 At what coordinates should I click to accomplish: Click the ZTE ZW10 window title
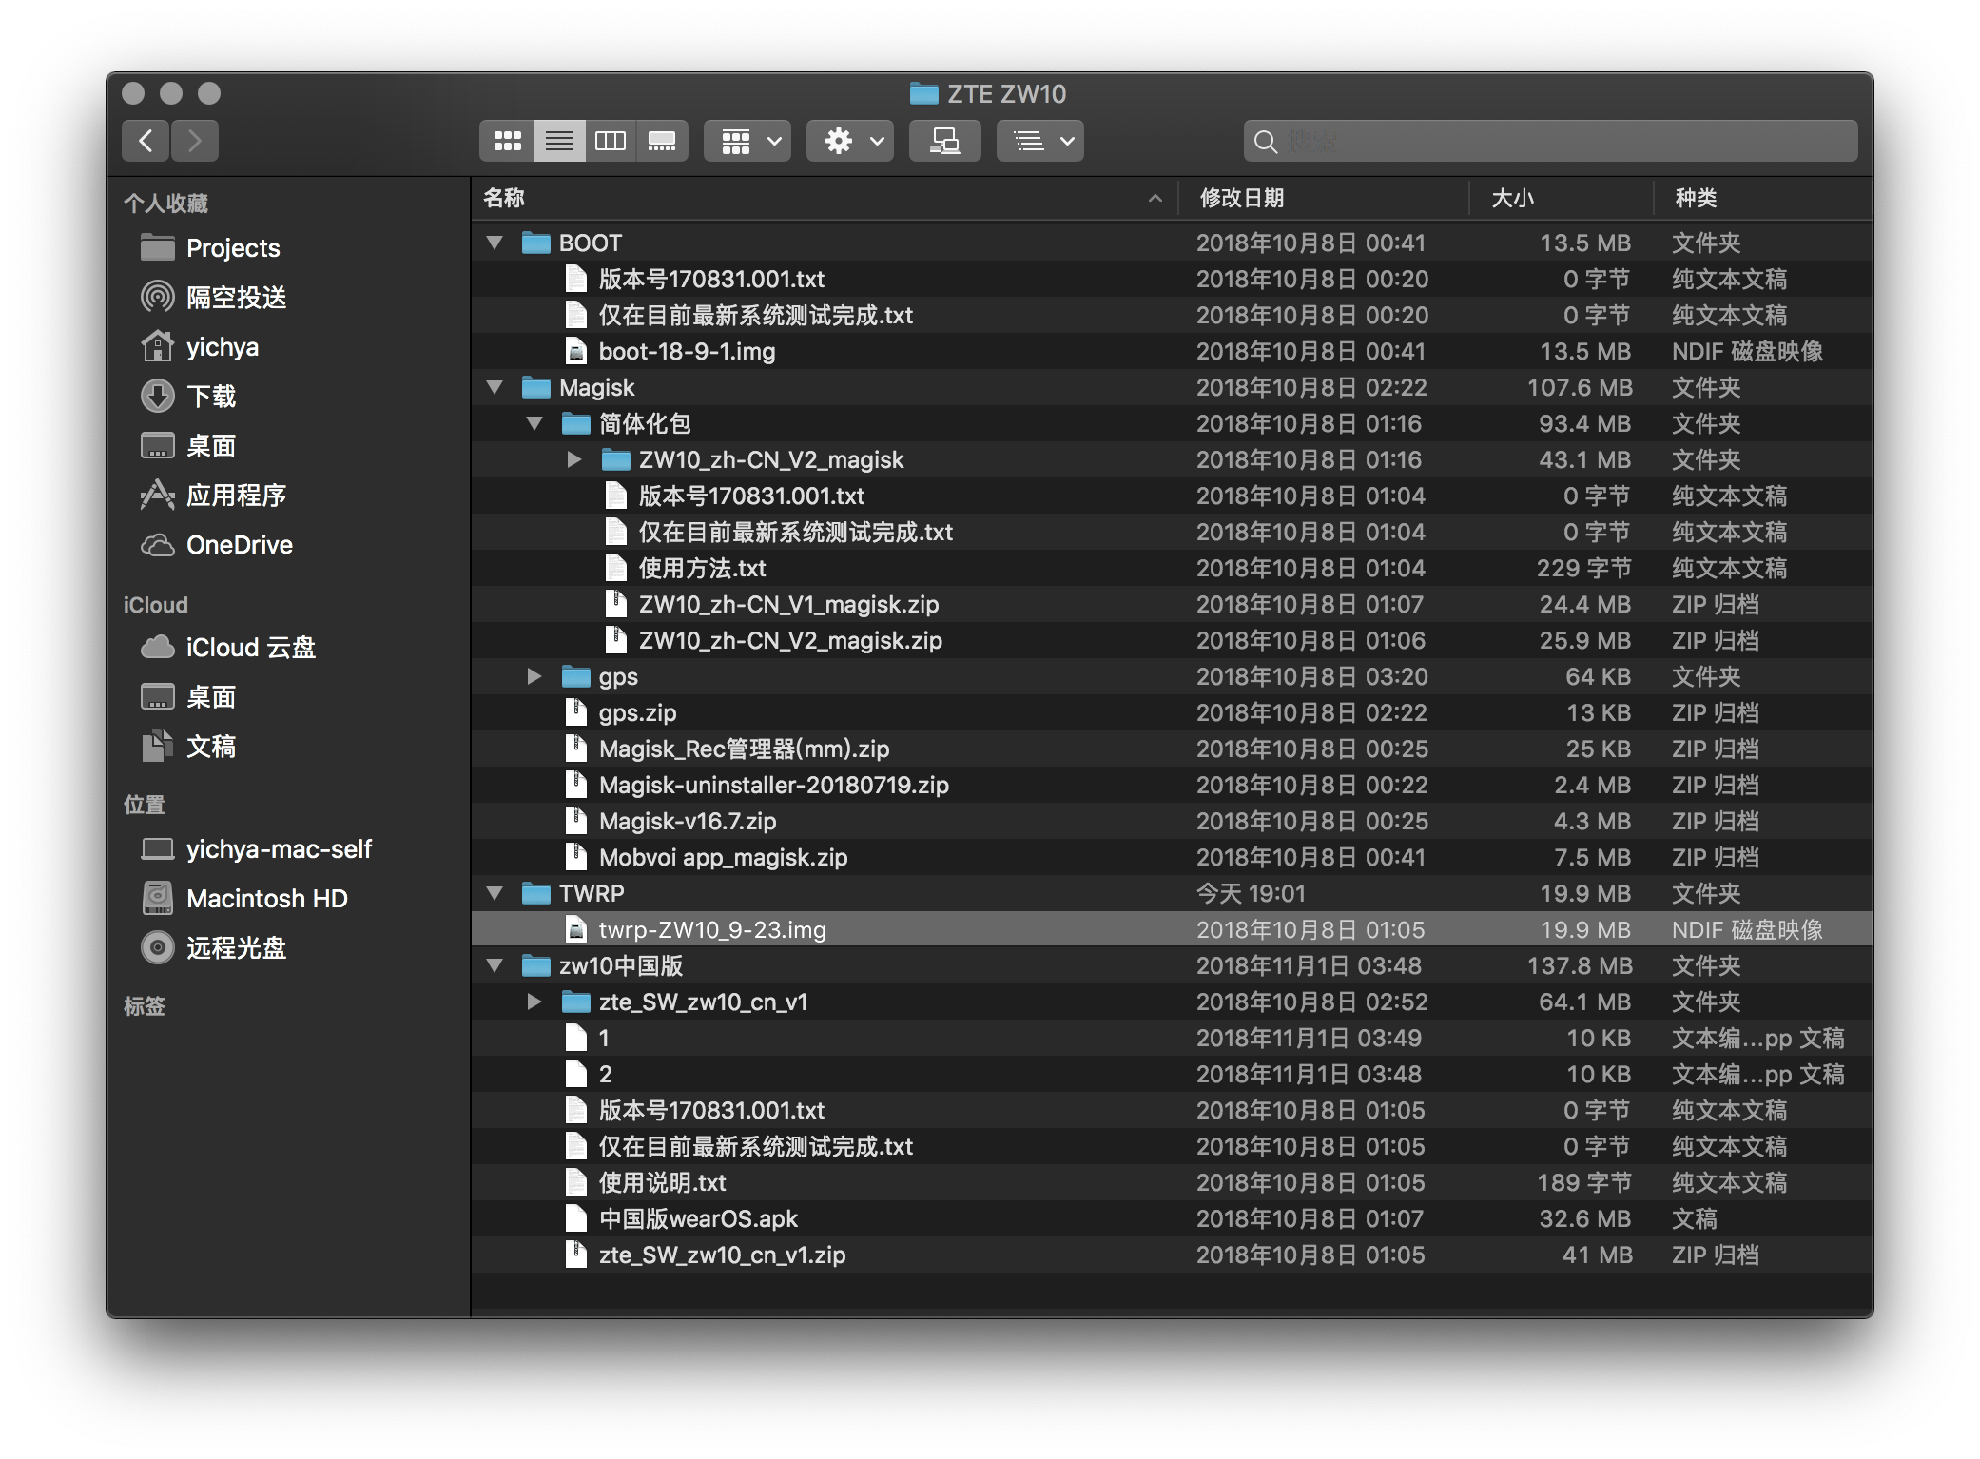click(x=1006, y=93)
